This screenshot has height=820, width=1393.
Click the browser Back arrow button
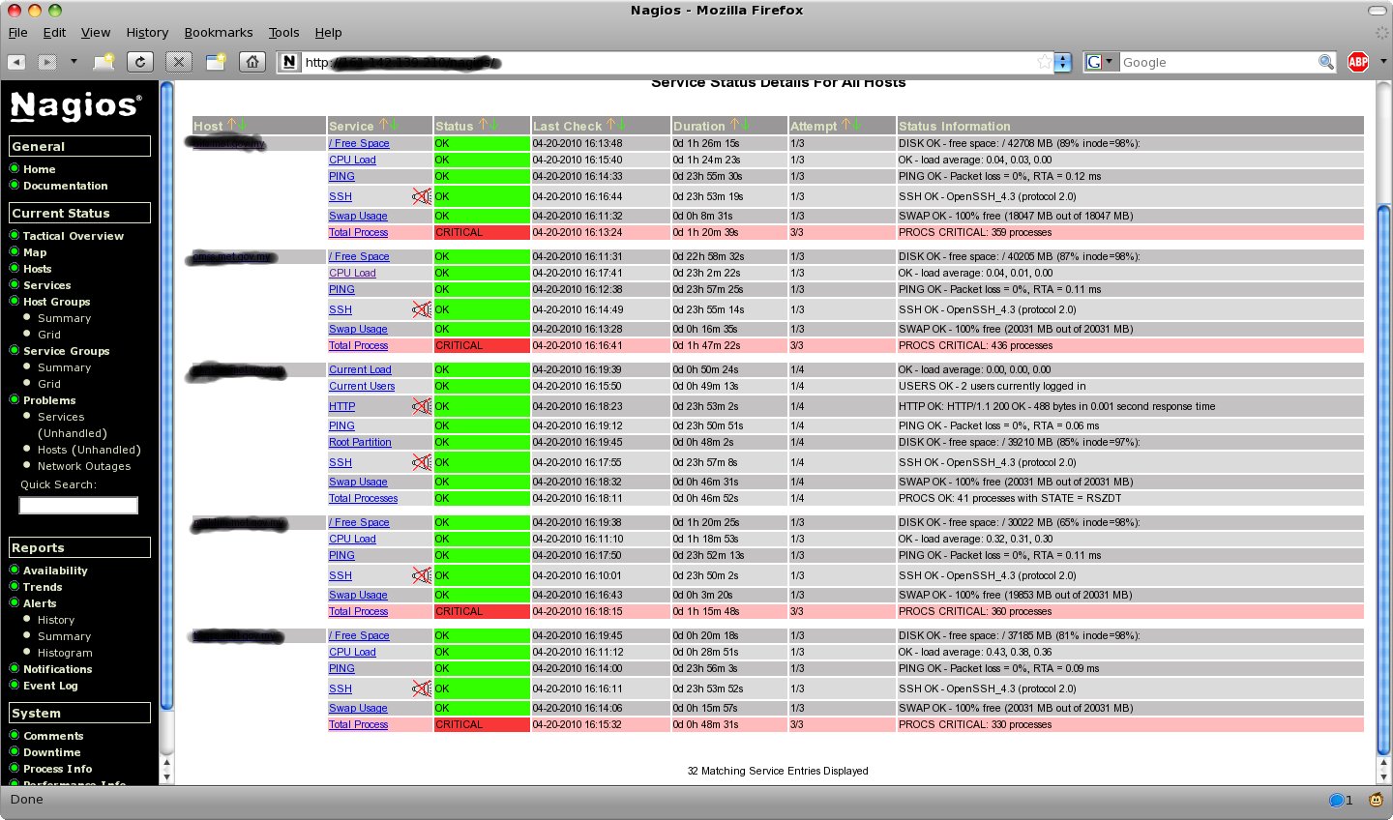click(x=16, y=62)
